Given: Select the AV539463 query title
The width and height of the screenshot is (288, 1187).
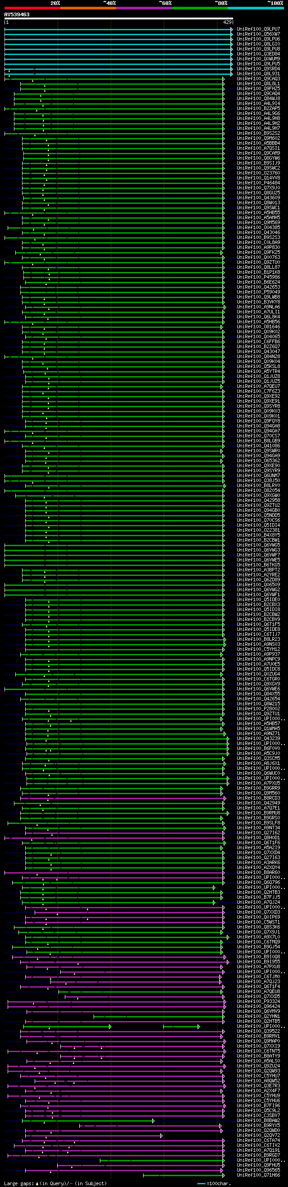Looking at the screenshot, I should coord(17,15).
